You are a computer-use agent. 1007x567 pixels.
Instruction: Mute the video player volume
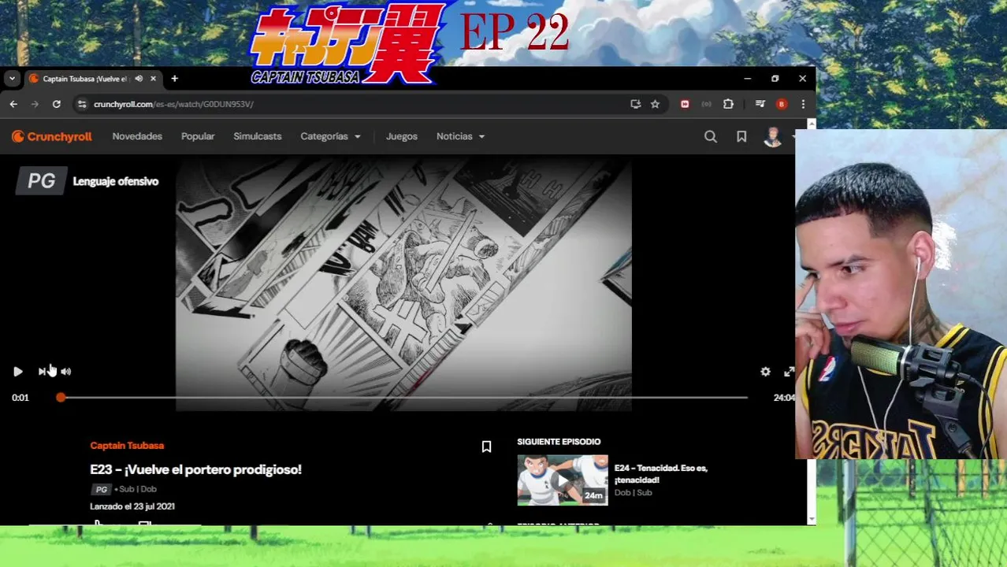66,372
